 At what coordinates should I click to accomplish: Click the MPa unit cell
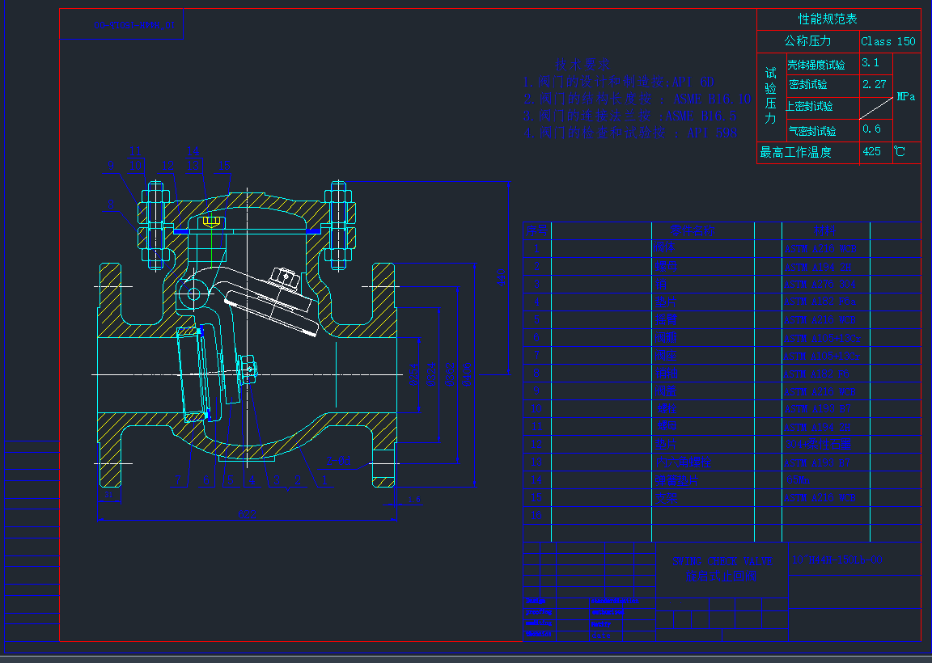coord(906,98)
